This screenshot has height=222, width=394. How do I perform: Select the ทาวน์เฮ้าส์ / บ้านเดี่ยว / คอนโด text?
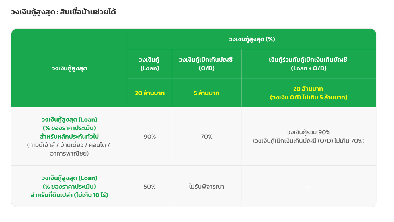pyautogui.click(x=69, y=145)
